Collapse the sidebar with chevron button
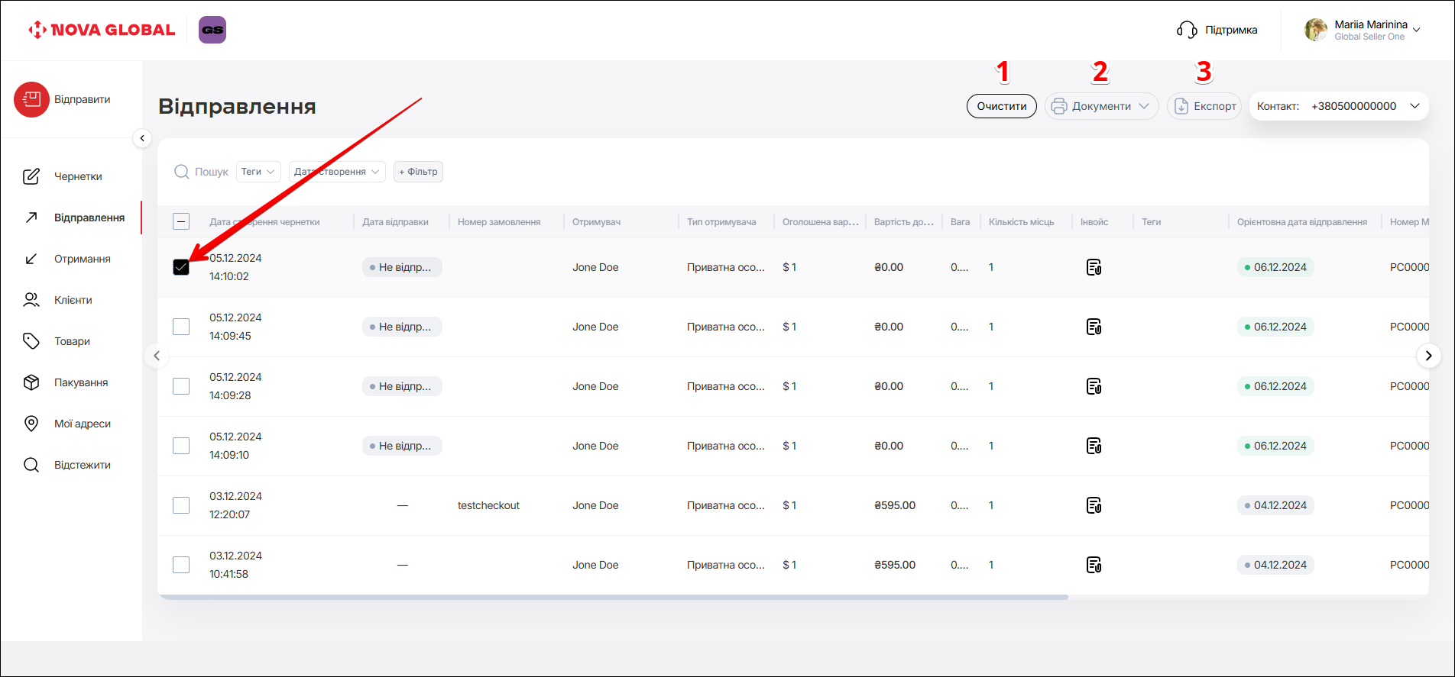 (x=142, y=138)
